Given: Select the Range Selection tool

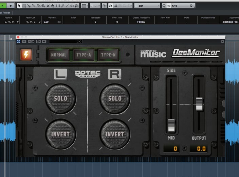Looking at the screenshot, I should pos(24,6).
